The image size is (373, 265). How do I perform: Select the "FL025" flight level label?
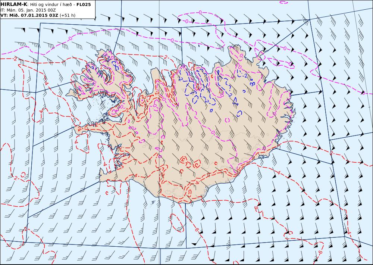pos(84,4)
